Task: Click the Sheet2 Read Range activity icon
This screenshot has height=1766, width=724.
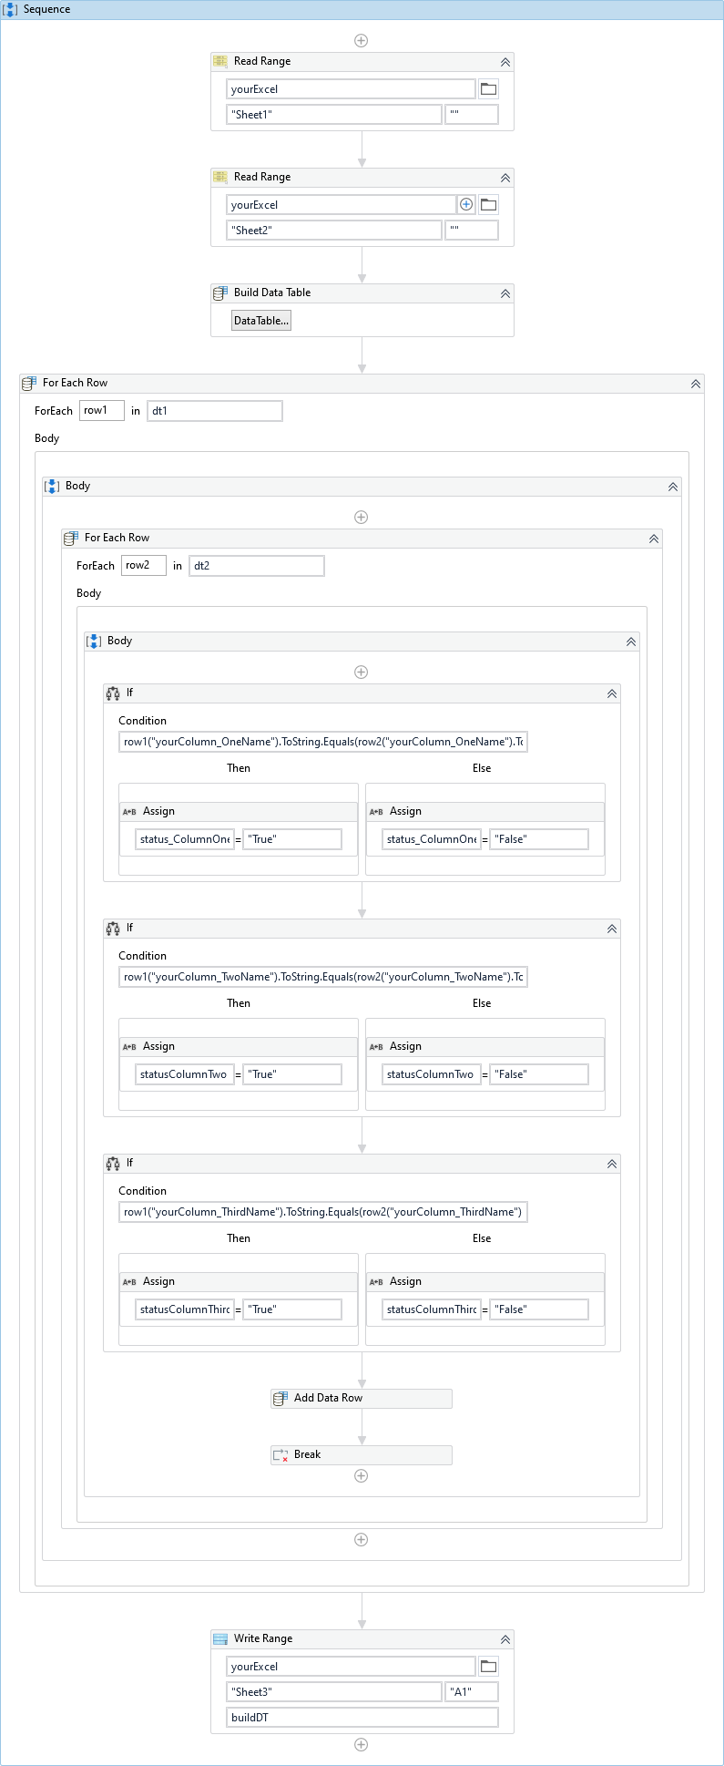Action: tap(220, 178)
